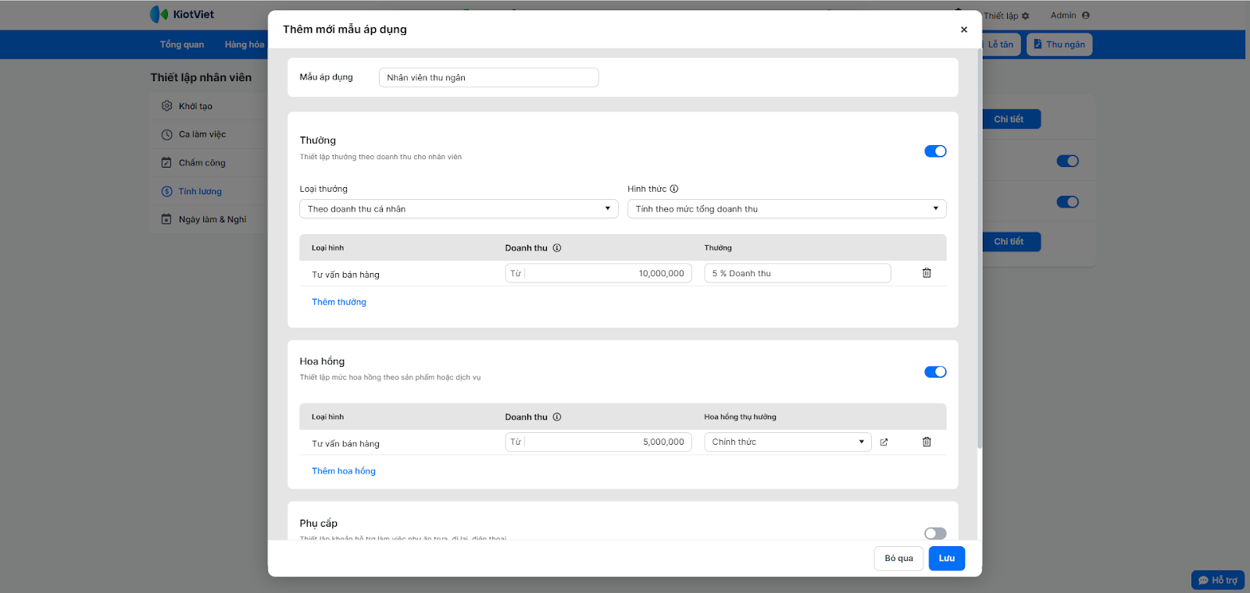Click info icon beside Doanh thu in Thưởng
This screenshot has width=1250, height=593.
click(557, 248)
